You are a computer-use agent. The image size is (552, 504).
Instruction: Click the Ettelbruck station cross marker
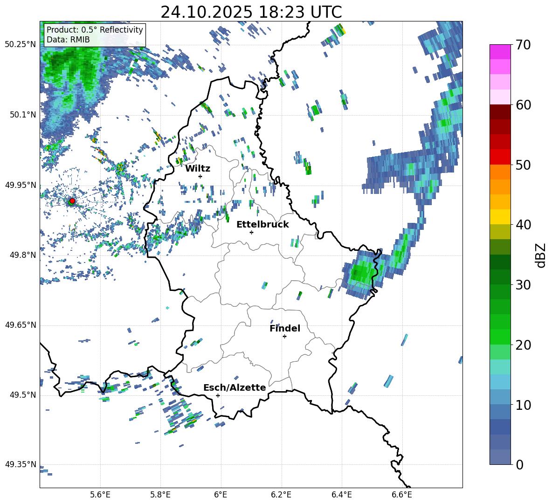[251, 232]
